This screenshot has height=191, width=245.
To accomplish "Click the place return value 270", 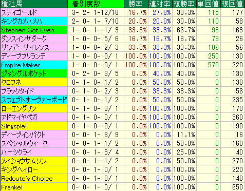I will (238, 161).
